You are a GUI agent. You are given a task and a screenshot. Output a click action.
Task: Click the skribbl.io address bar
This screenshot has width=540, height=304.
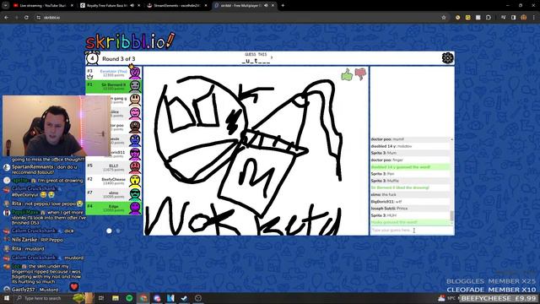point(238,17)
